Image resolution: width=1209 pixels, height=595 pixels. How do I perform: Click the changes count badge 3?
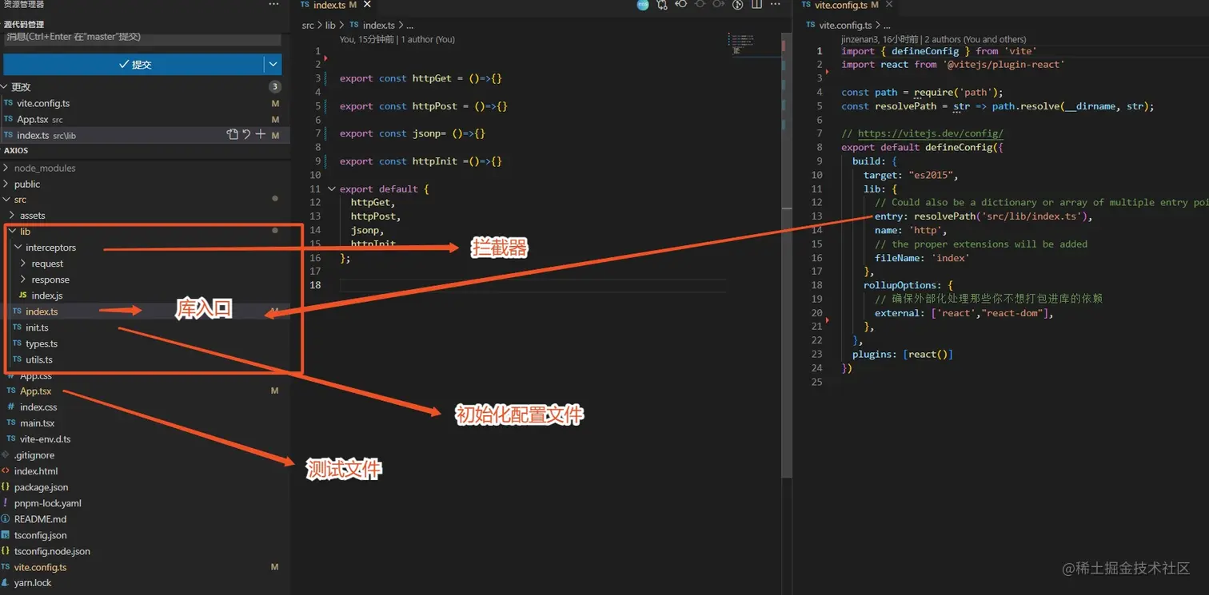click(274, 87)
